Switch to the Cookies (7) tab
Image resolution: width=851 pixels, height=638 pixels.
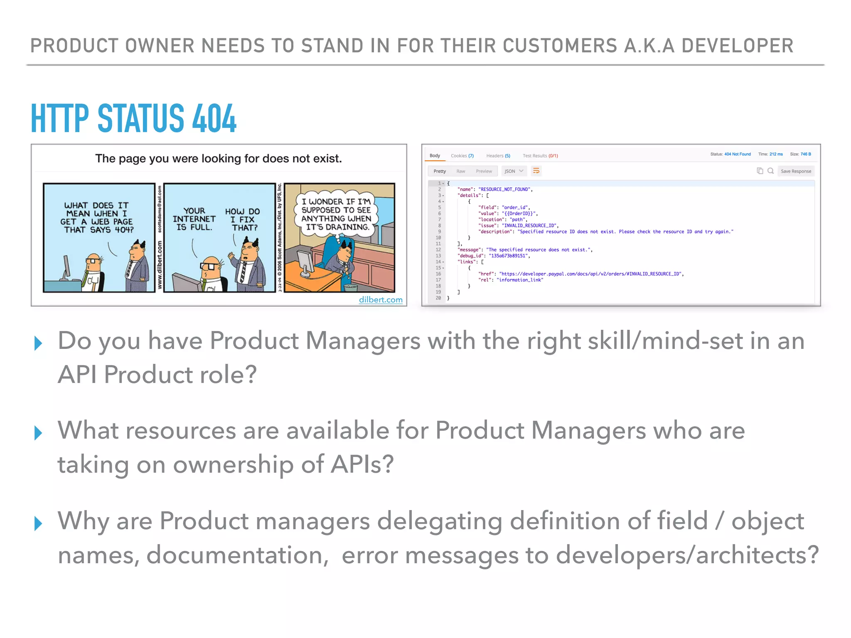pyautogui.click(x=462, y=156)
